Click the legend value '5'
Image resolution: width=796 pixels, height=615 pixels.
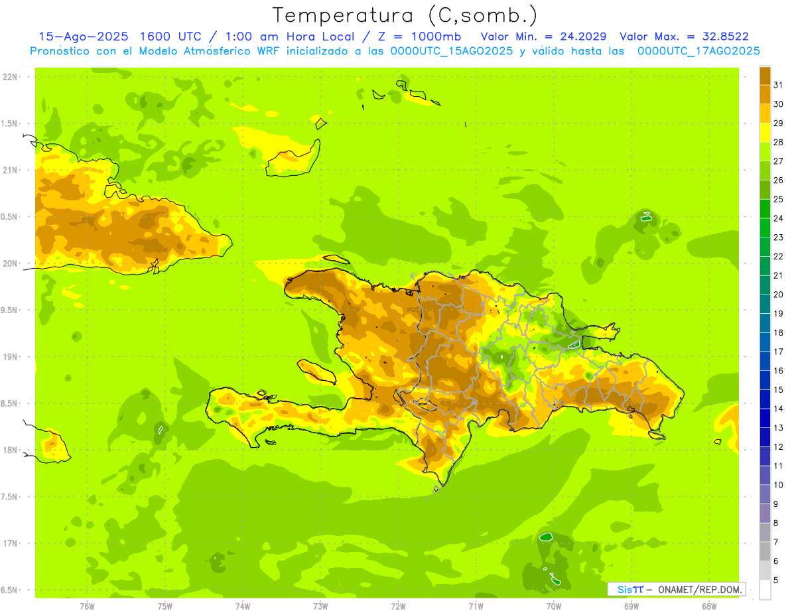pos(776,581)
